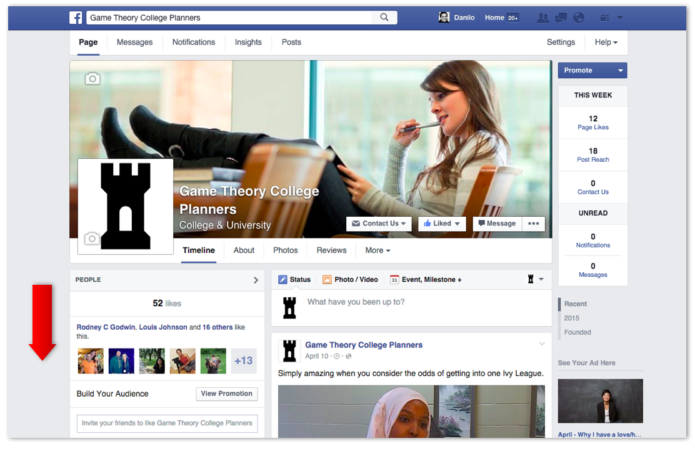This screenshot has width=695, height=451.
Task: Click the first liker's photo thumbnail
Action: [x=91, y=360]
